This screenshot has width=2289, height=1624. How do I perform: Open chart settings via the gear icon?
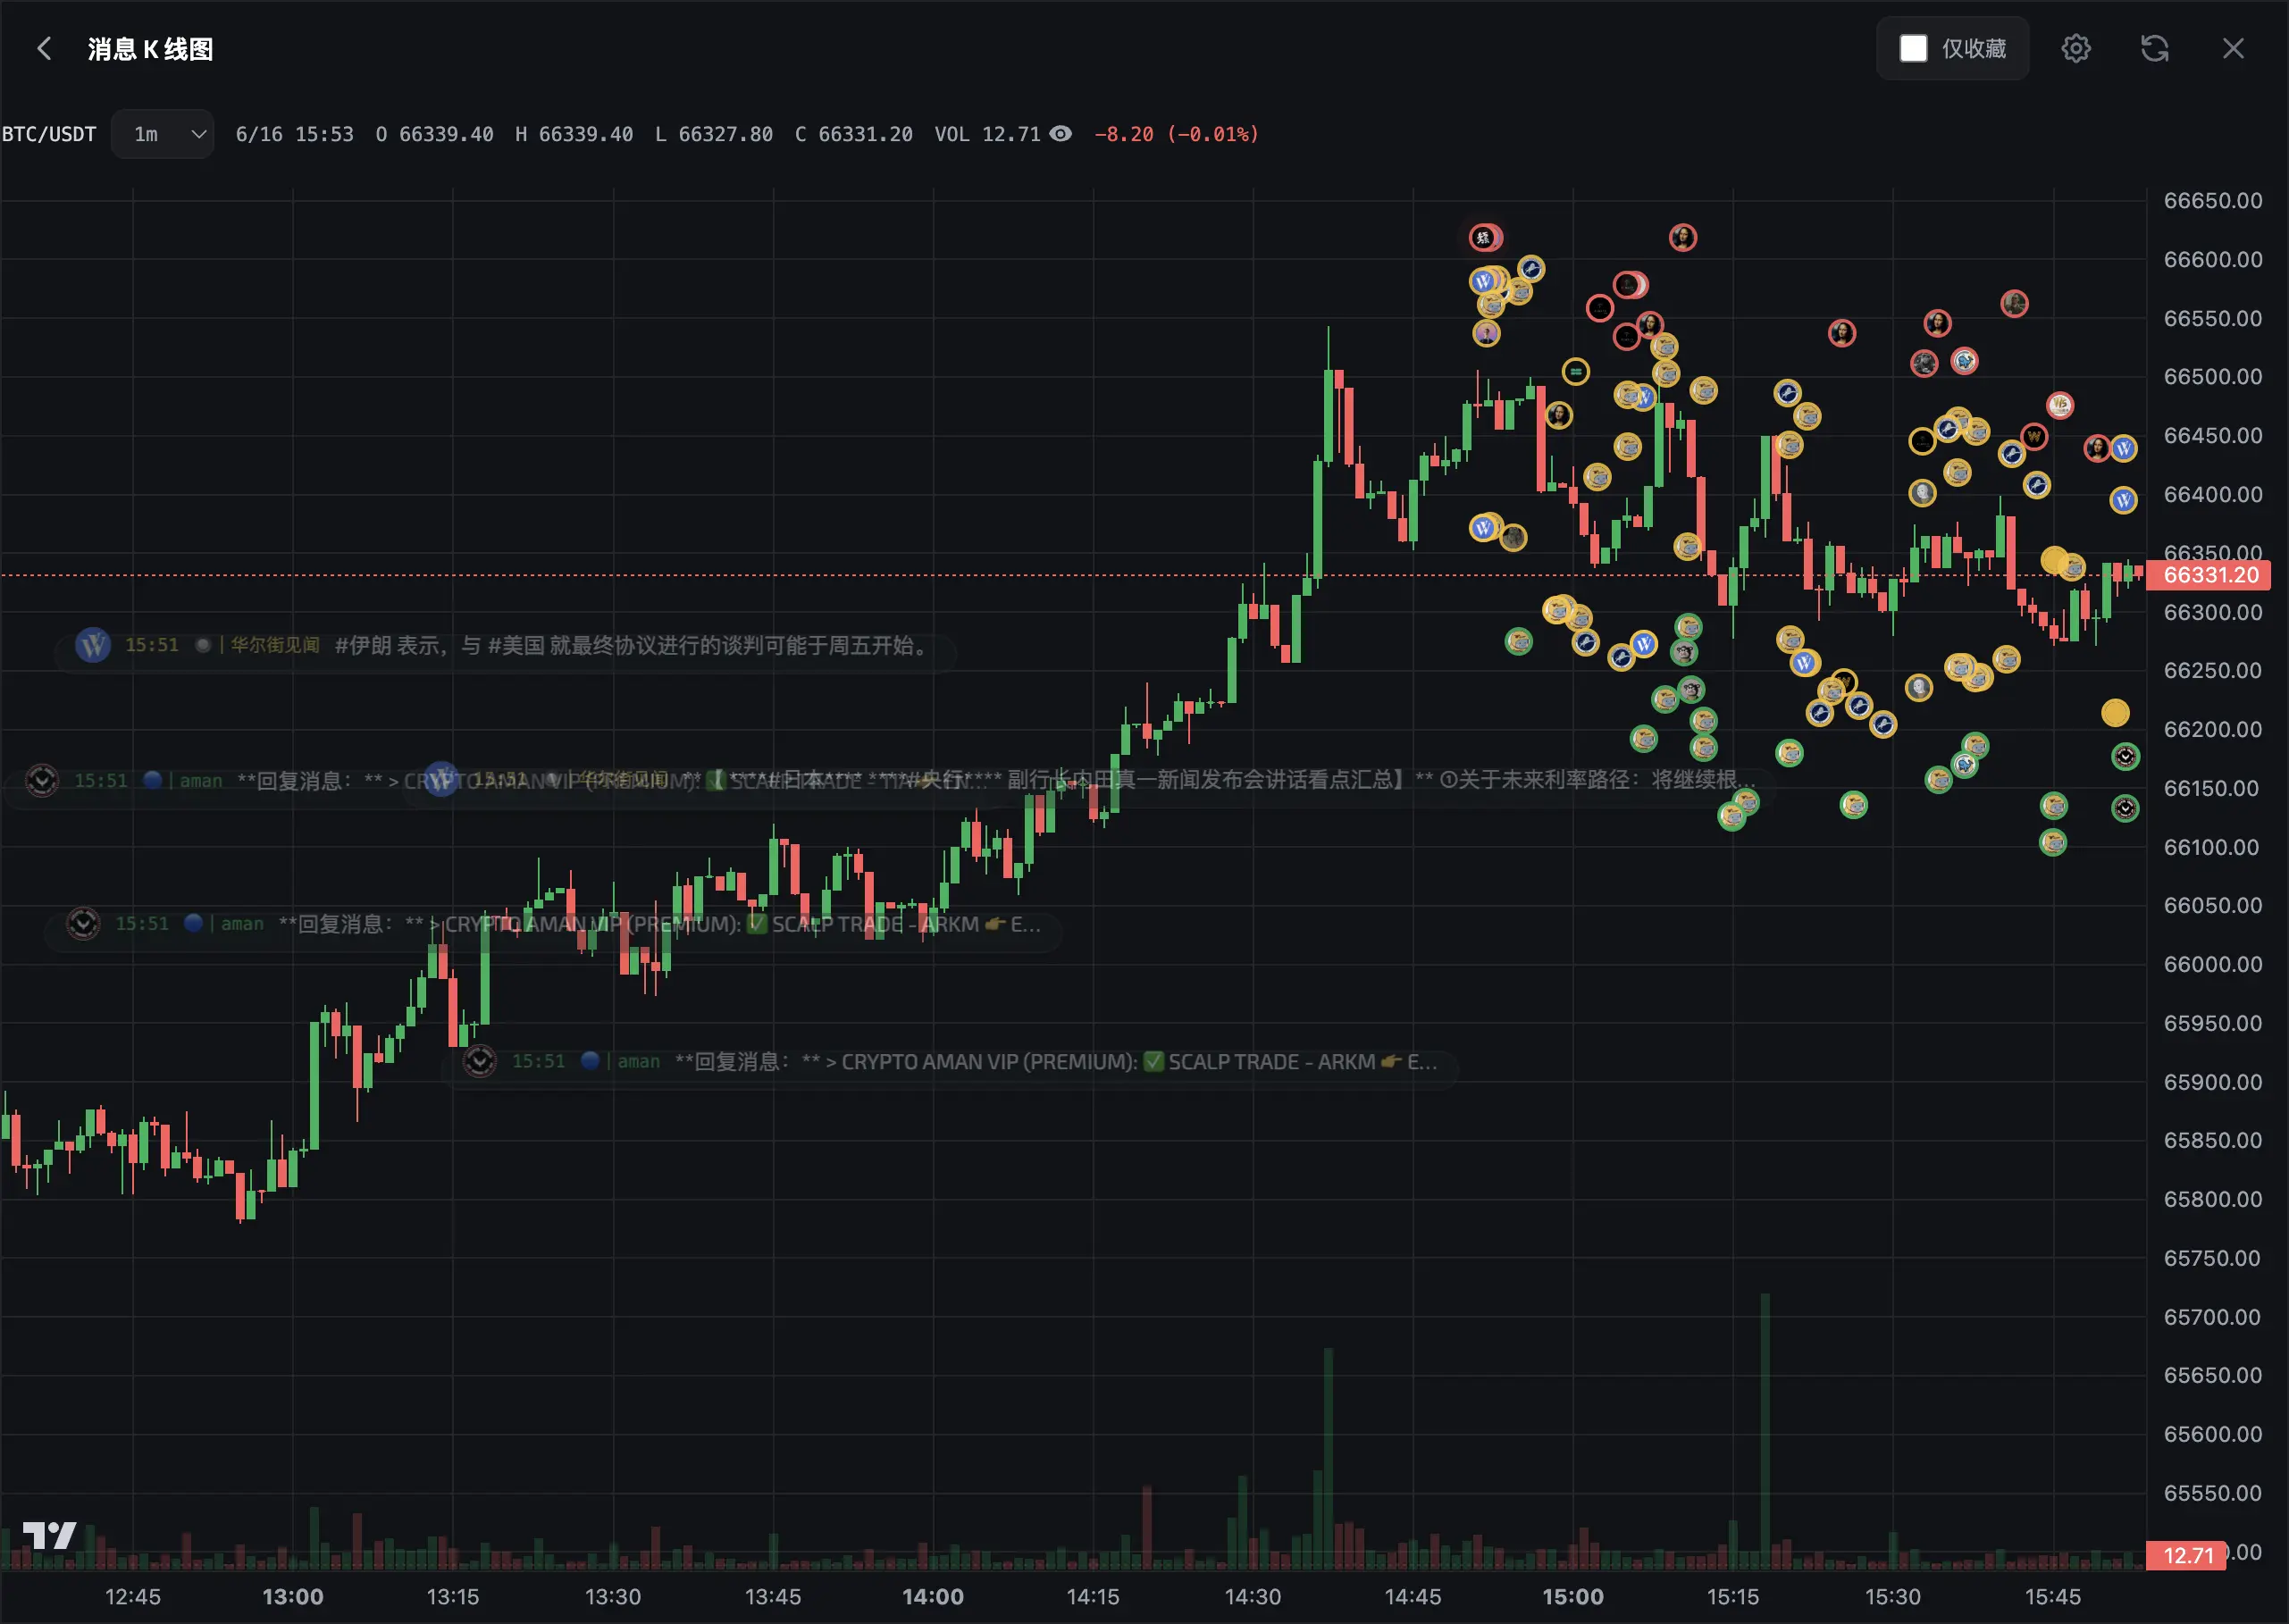[2076, 48]
